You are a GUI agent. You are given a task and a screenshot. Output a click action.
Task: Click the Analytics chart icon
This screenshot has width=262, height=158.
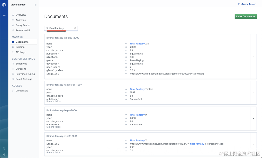click(x=13, y=20)
